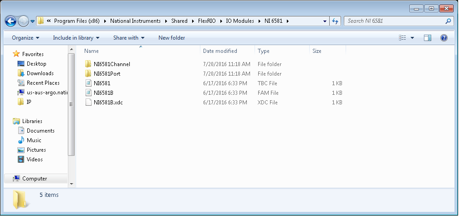This screenshot has width=459, height=216.
Task: Open the Organize dropdown menu
Action: (25, 38)
